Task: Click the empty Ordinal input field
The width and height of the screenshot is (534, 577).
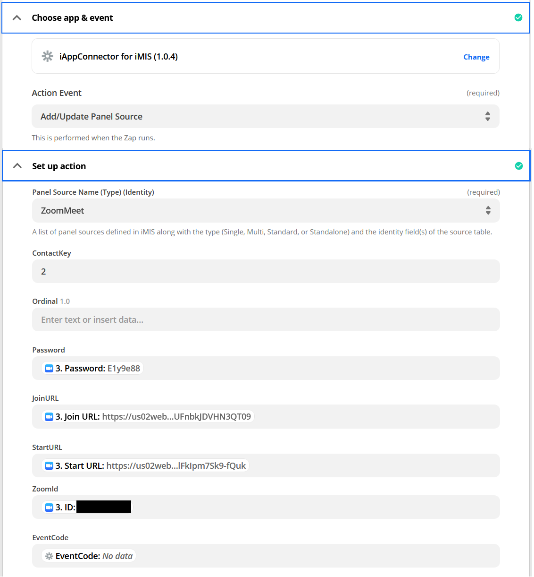Action: click(x=266, y=320)
